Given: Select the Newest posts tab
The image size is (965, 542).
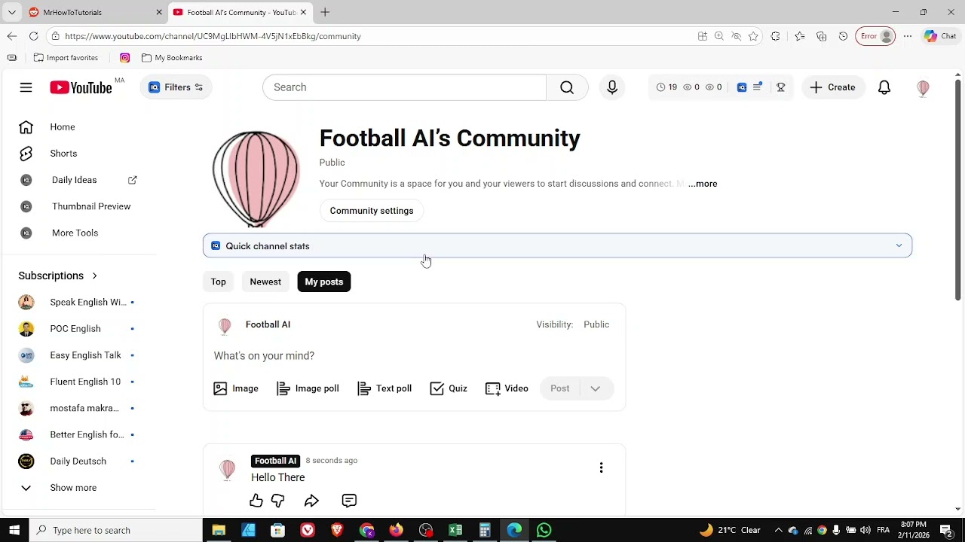Looking at the screenshot, I should (x=265, y=282).
